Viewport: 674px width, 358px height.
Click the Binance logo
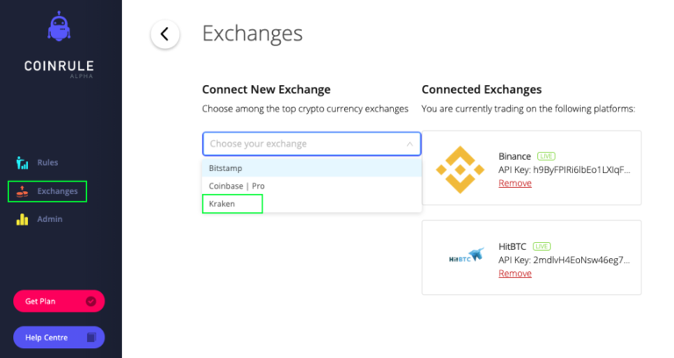click(460, 169)
